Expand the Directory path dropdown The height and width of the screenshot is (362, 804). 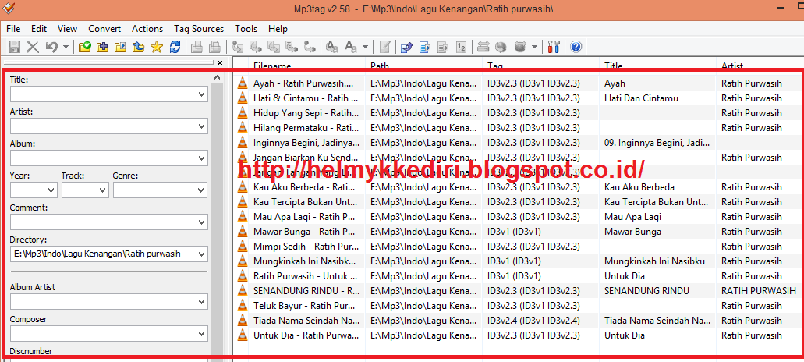coord(201,254)
